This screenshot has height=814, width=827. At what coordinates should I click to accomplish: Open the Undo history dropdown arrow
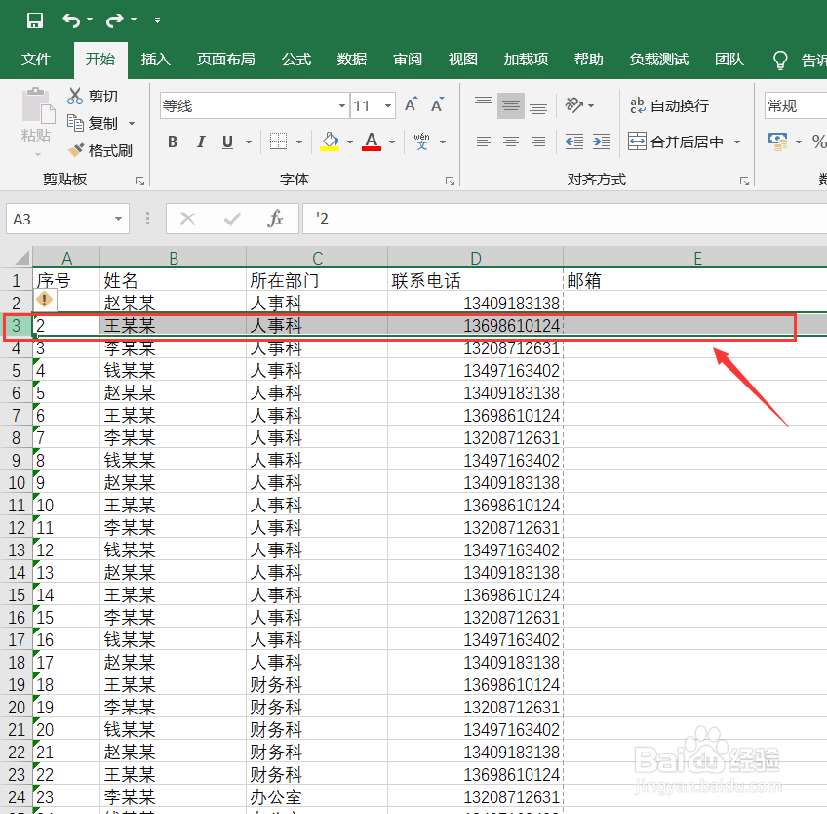tap(90, 20)
